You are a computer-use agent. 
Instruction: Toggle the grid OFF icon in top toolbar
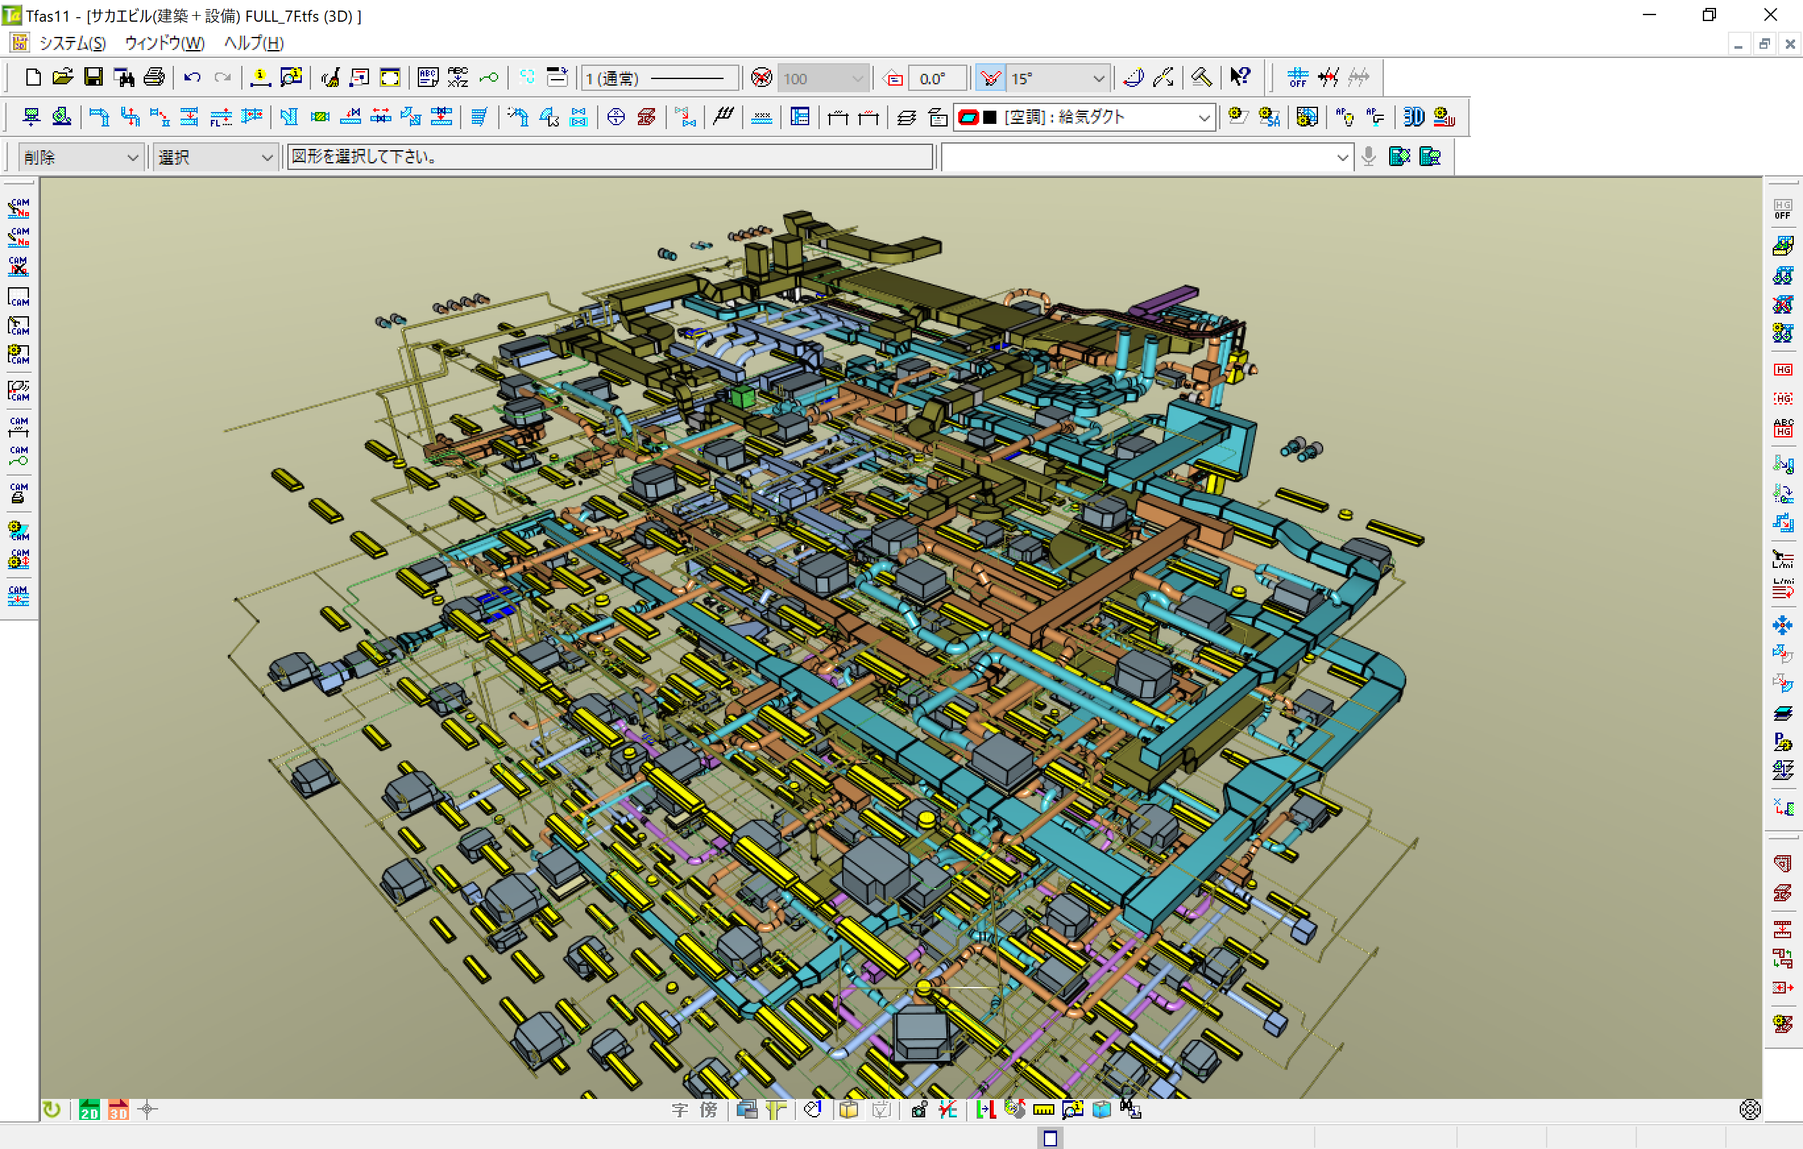(1297, 77)
